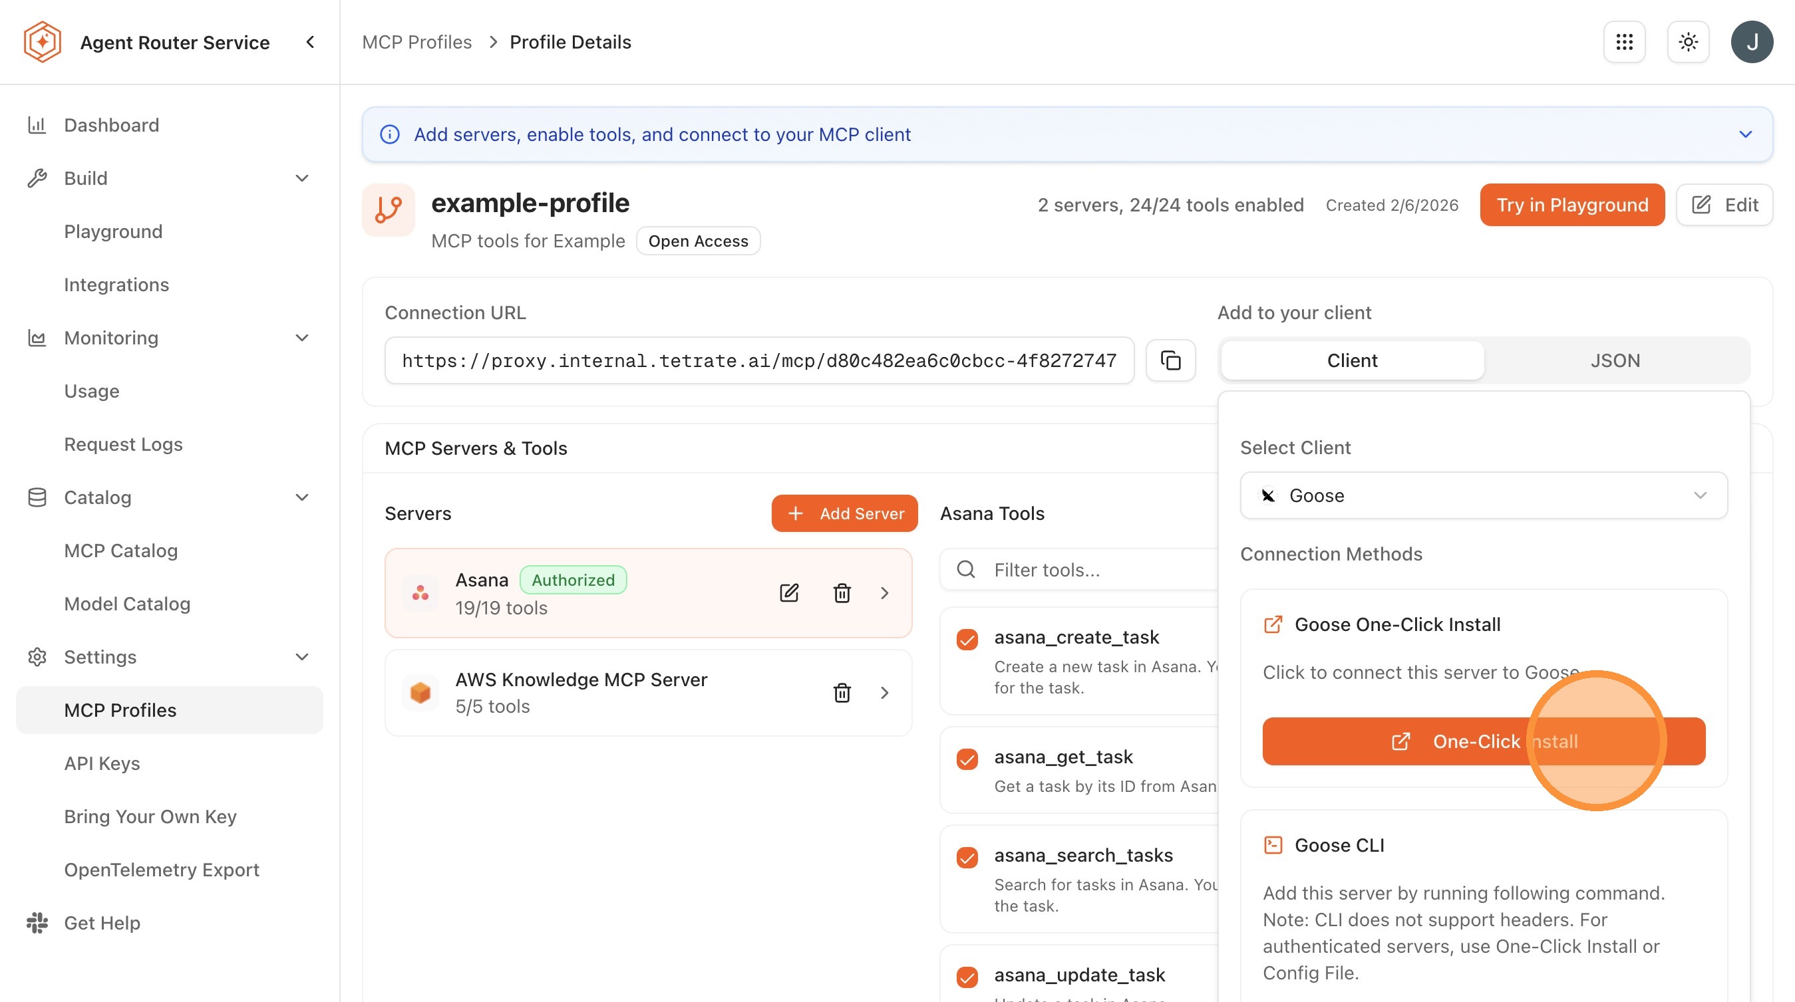Viewport: 1795px width, 1002px height.
Task: Toggle the light/dark theme sun icon
Action: click(1688, 42)
